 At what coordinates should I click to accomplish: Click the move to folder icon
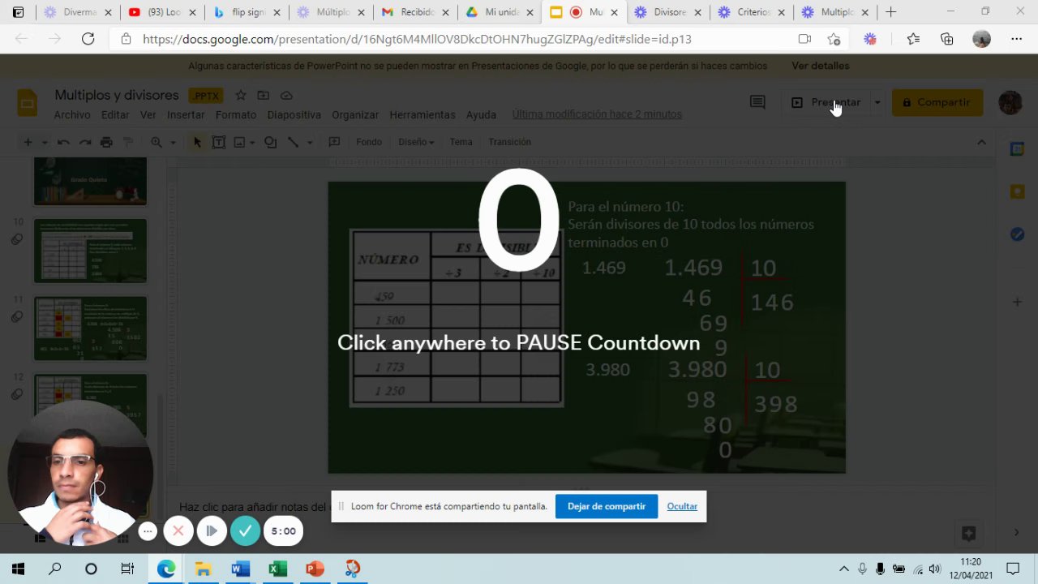(x=264, y=96)
